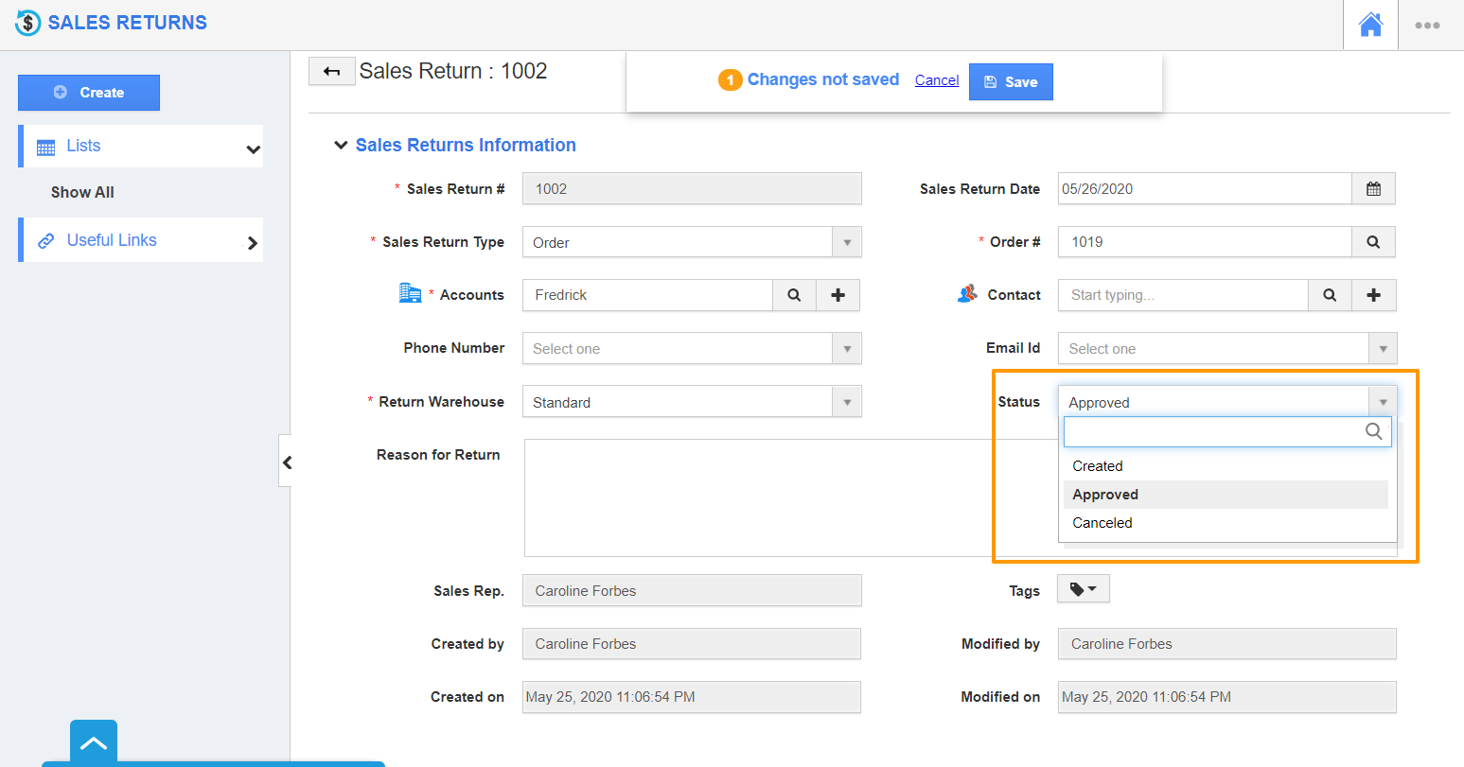Open the ellipsis options menu top right
Image resolution: width=1464 pixels, height=767 pixels.
tap(1427, 25)
